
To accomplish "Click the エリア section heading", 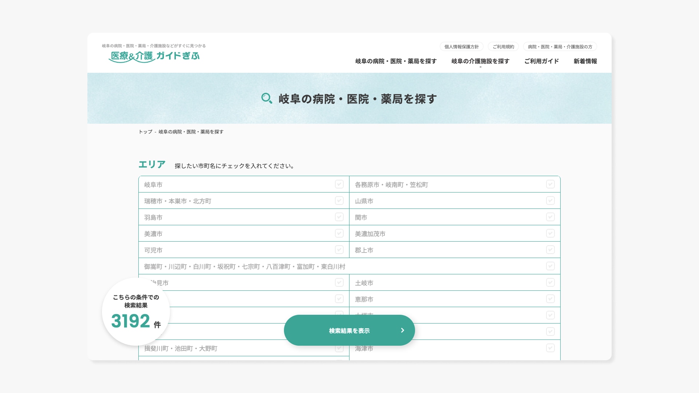I will [152, 164].
